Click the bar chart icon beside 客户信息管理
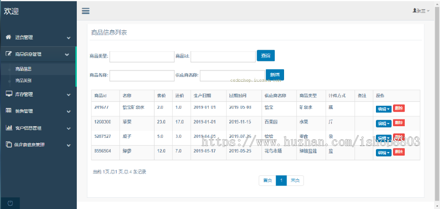This screenshot has width=440, height=209. [9, 128]
